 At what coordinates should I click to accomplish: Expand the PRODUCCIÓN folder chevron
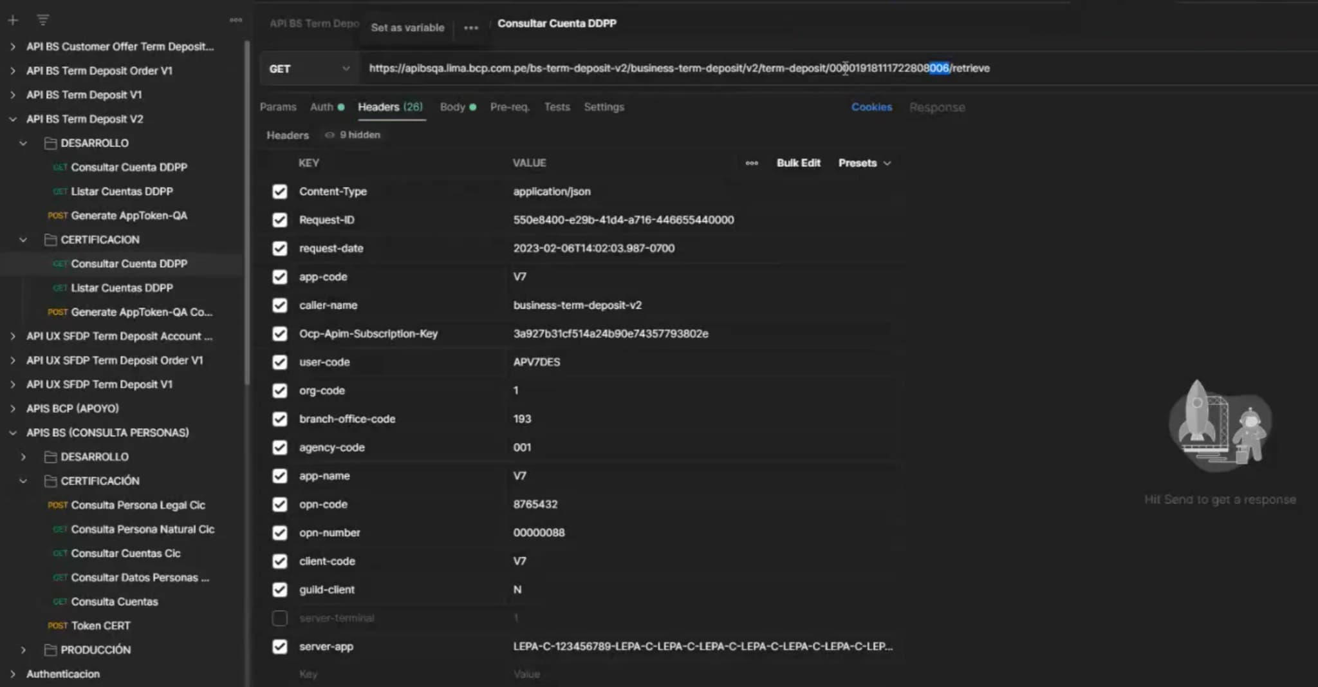tap(23, 650)
